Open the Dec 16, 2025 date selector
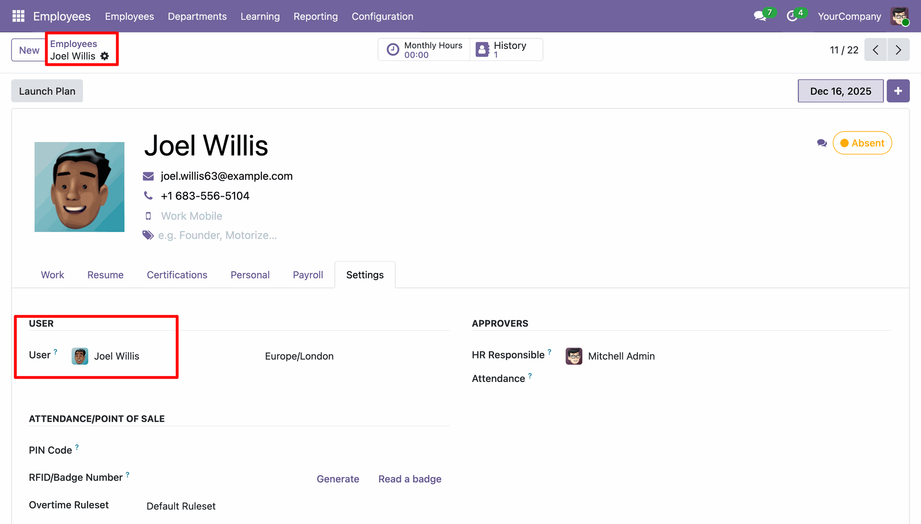This screenshot has height=524, width=921. point(840,91)
